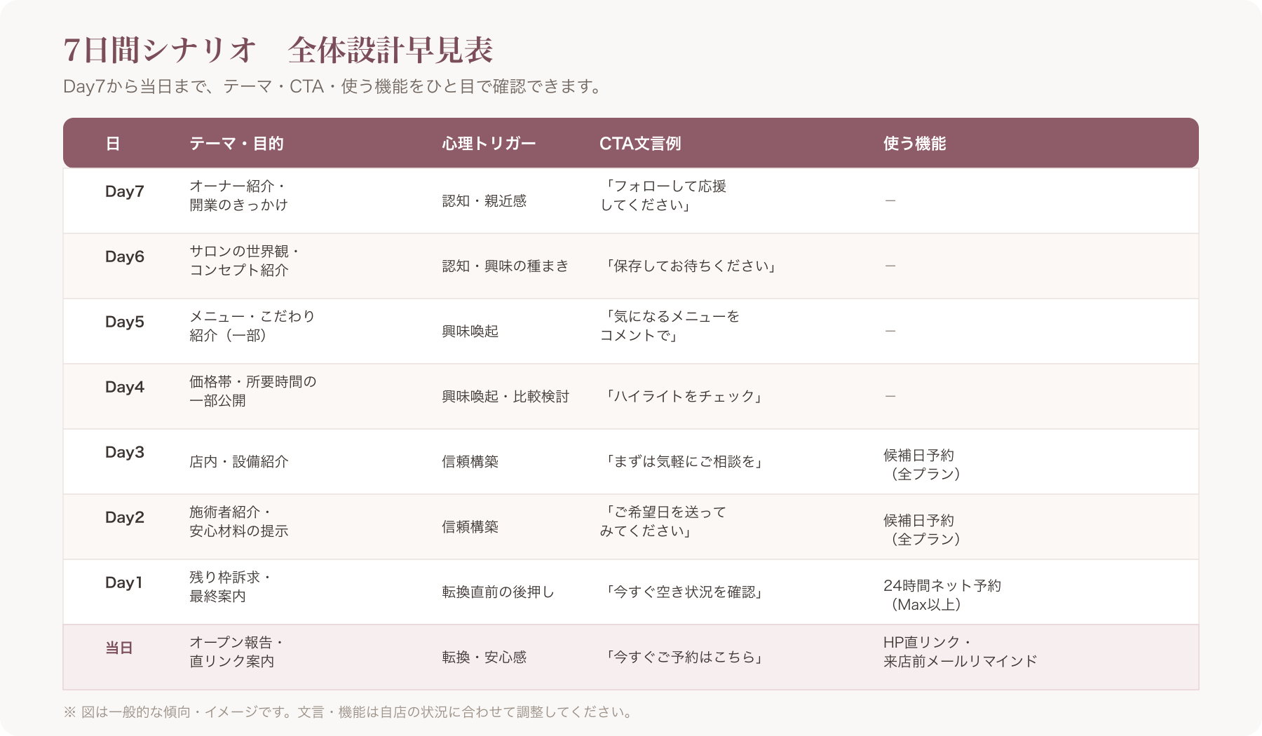Select the Day1 row label
This screenshot has height=736, width=1262.
[124, 582]
